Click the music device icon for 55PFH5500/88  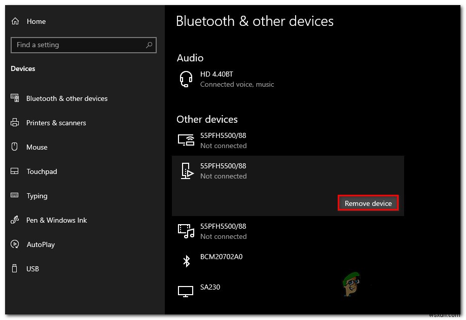point(186,231)
